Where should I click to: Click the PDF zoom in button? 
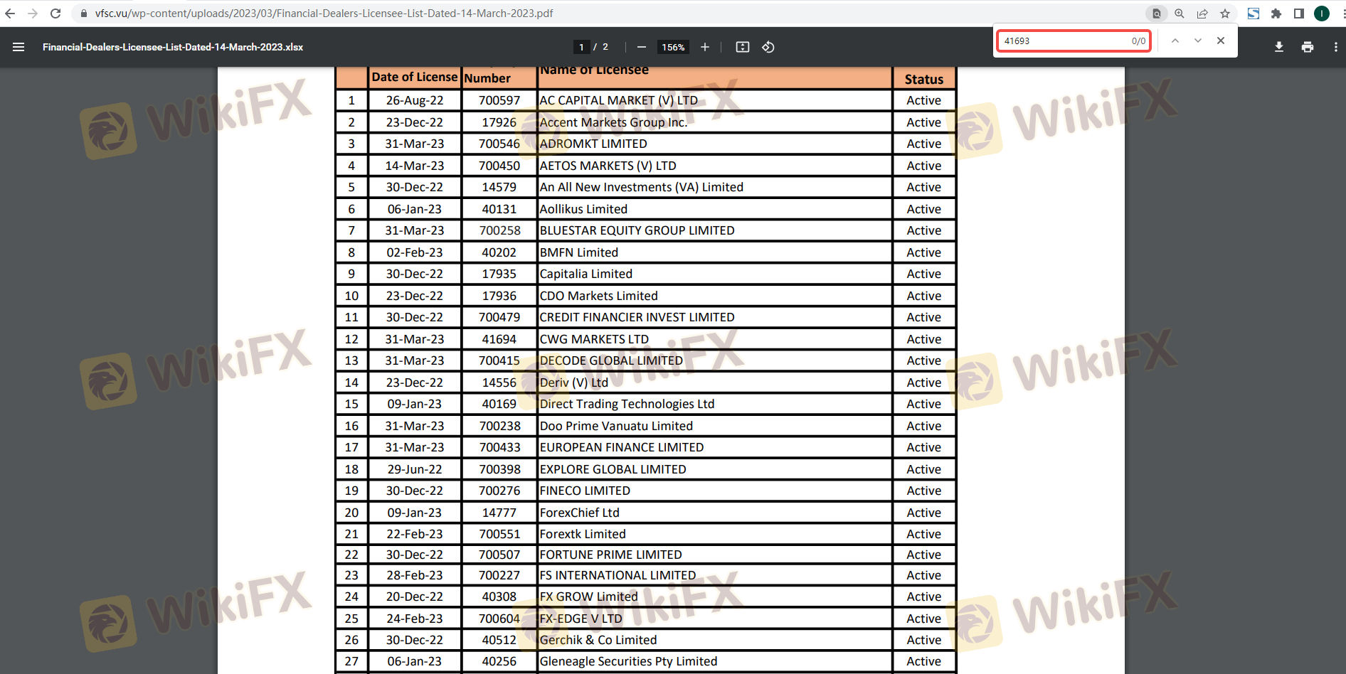point(704,47)
